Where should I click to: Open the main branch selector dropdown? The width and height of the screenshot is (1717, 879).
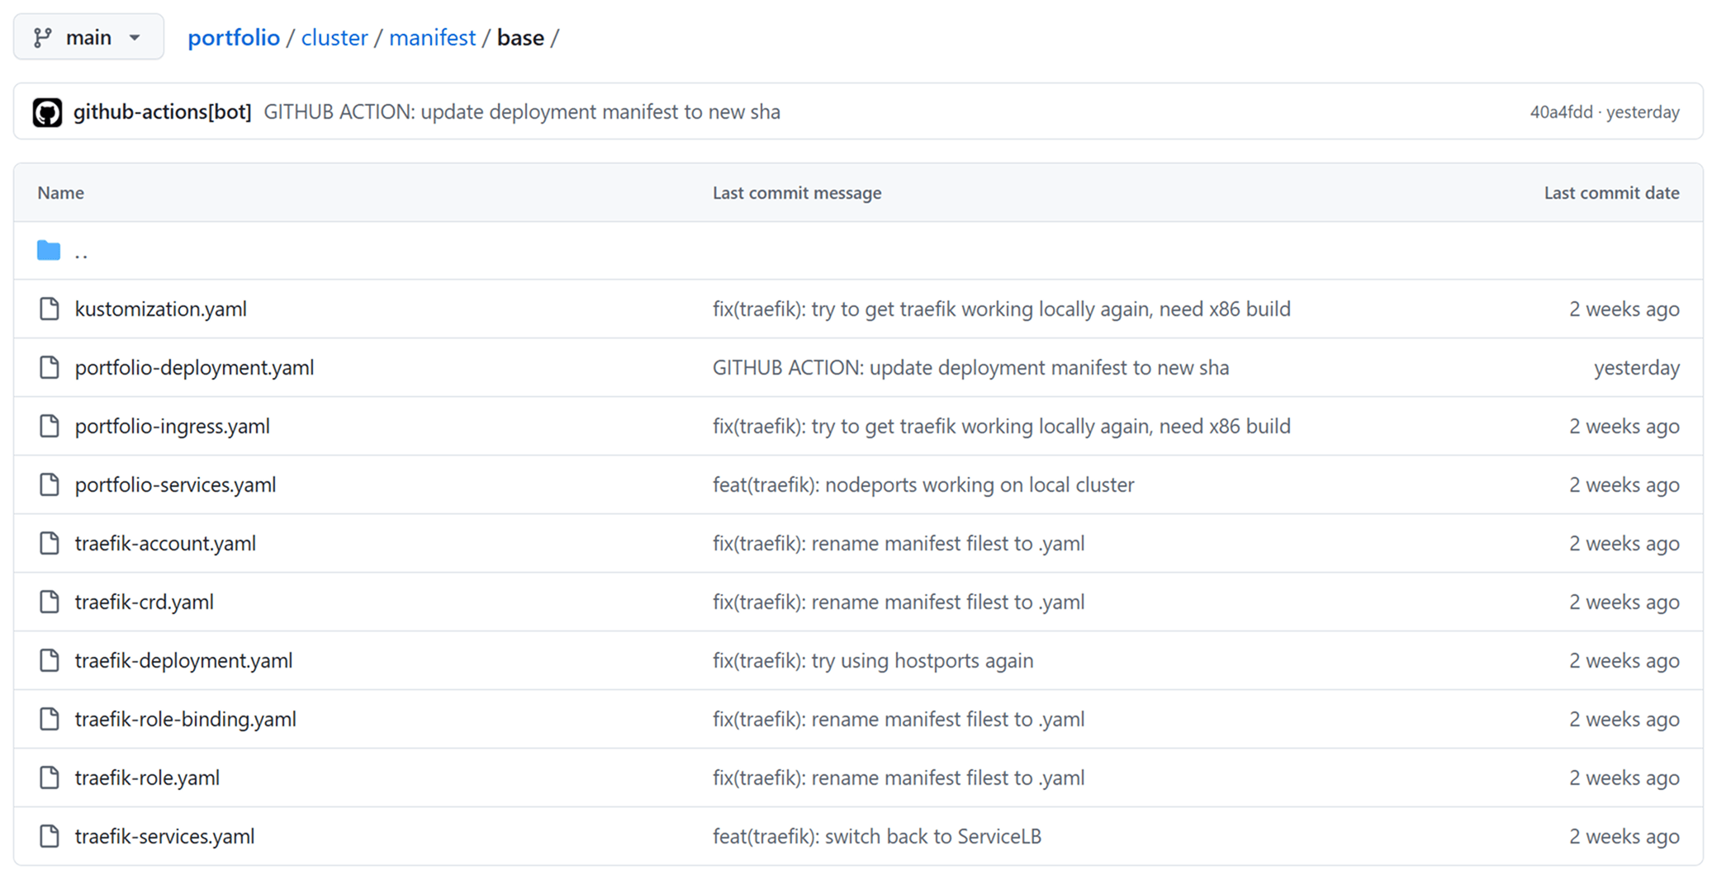[x=89, y=36]
